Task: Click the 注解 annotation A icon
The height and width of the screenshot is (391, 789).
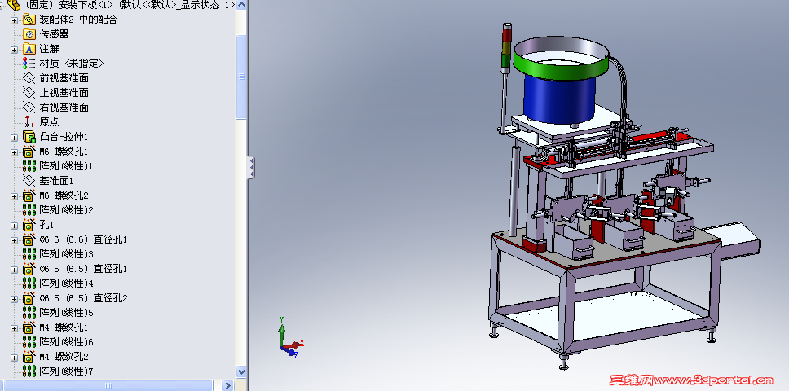Action: point(29,49)
